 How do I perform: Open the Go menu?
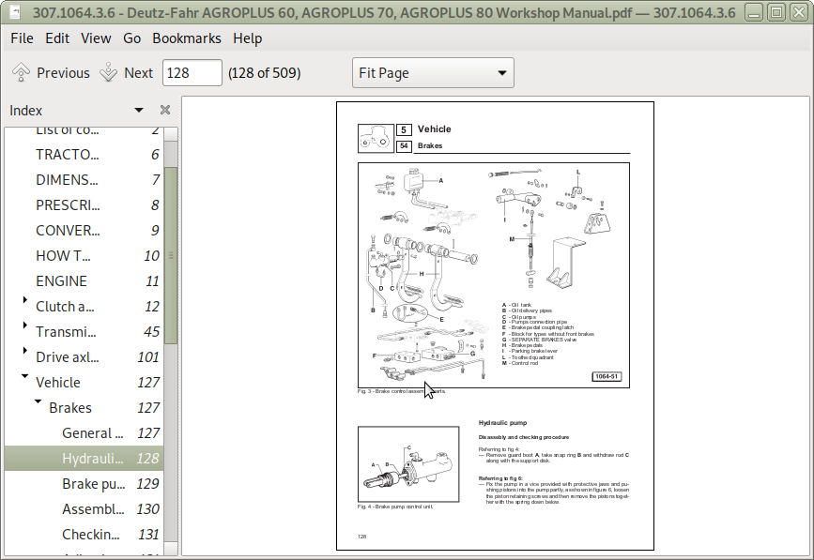[131, 38]
